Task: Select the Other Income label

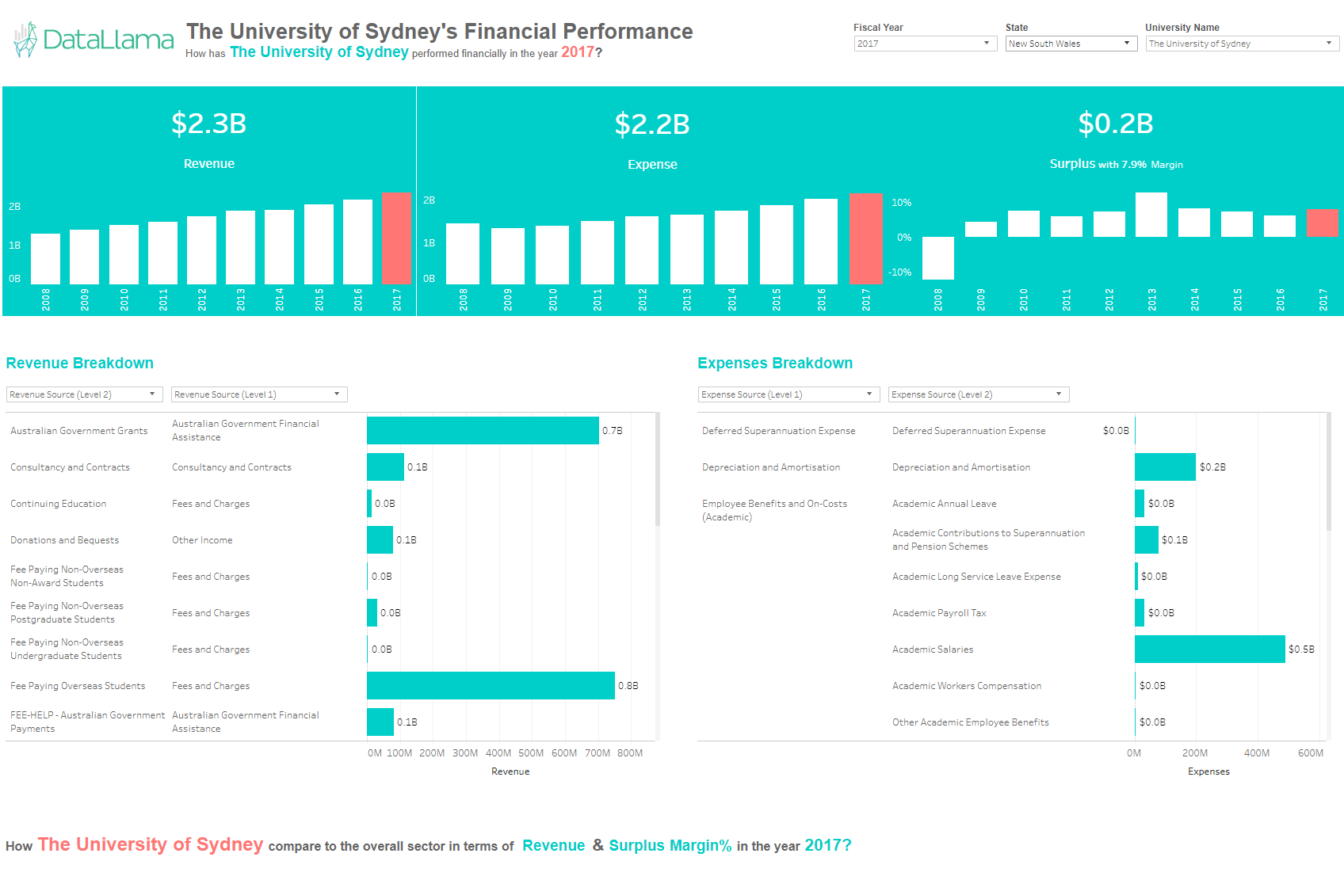Action: 202,540
